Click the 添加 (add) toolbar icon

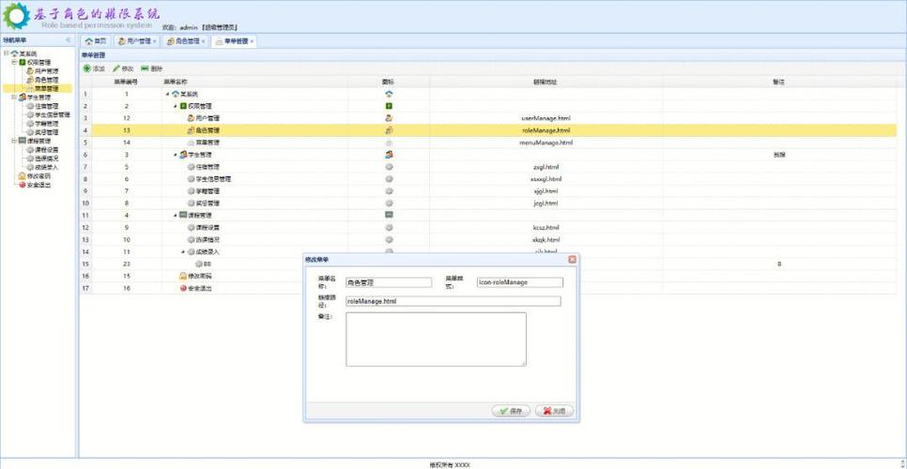coord(87,68)
